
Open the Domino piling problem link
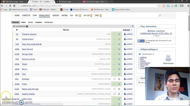pos(28,59)
